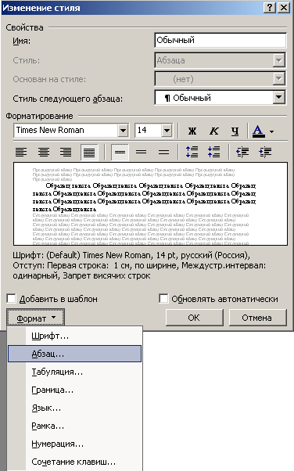Viewport: 294px width, 471px height.
Task: Enable the Обновлять автоматически checkbox
Action: (x=163, y=299)
